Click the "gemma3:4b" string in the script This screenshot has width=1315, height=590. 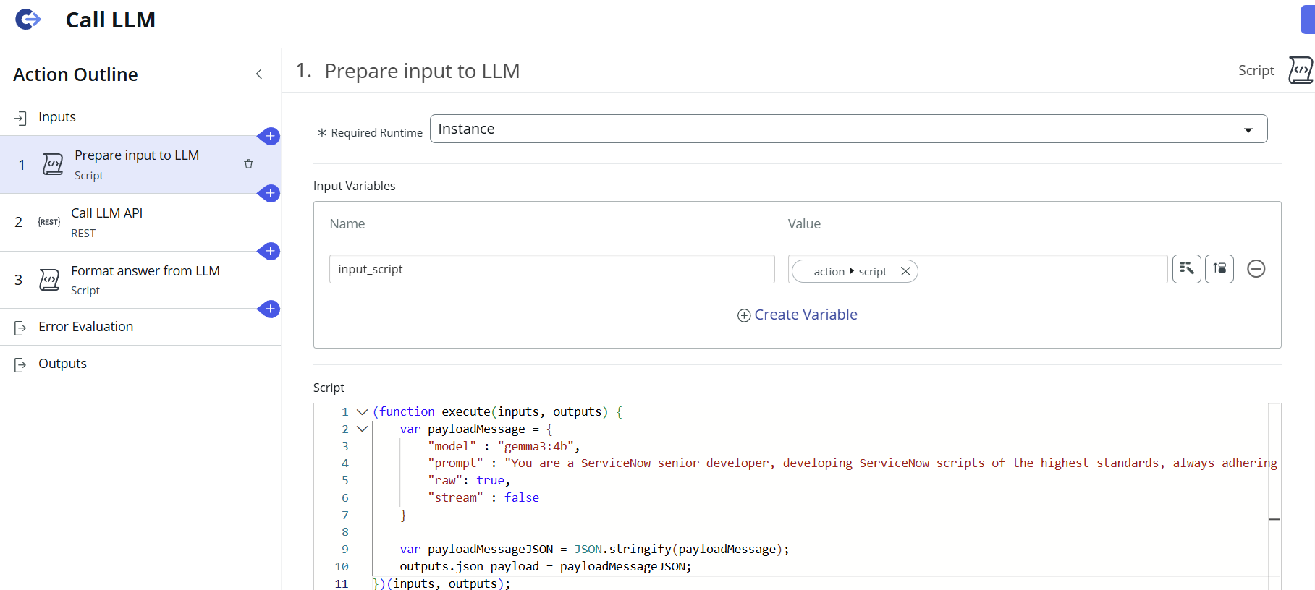click(536, 446)
